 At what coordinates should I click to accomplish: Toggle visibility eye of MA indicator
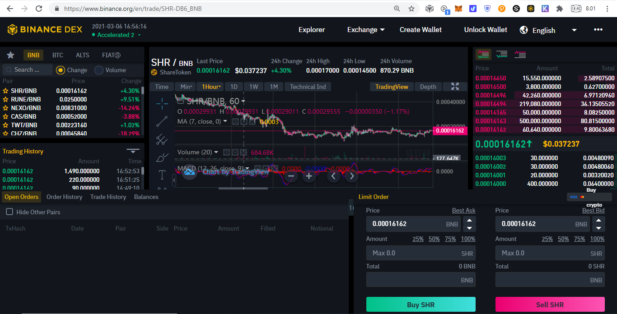click(x=236, y=121)
